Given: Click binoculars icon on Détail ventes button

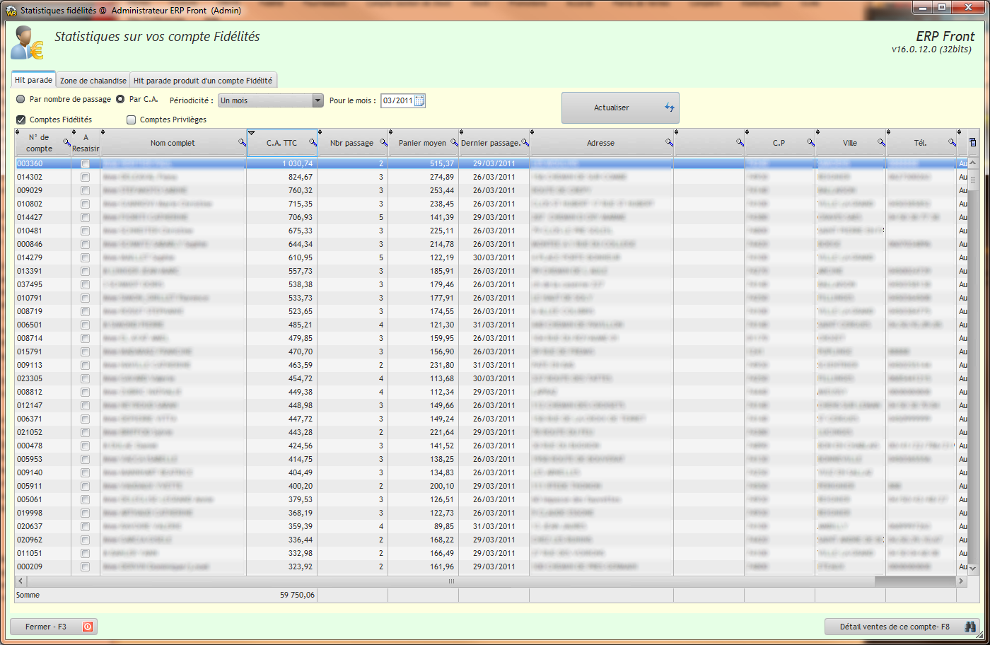Looking at the screenshot, I should point(970,627).
